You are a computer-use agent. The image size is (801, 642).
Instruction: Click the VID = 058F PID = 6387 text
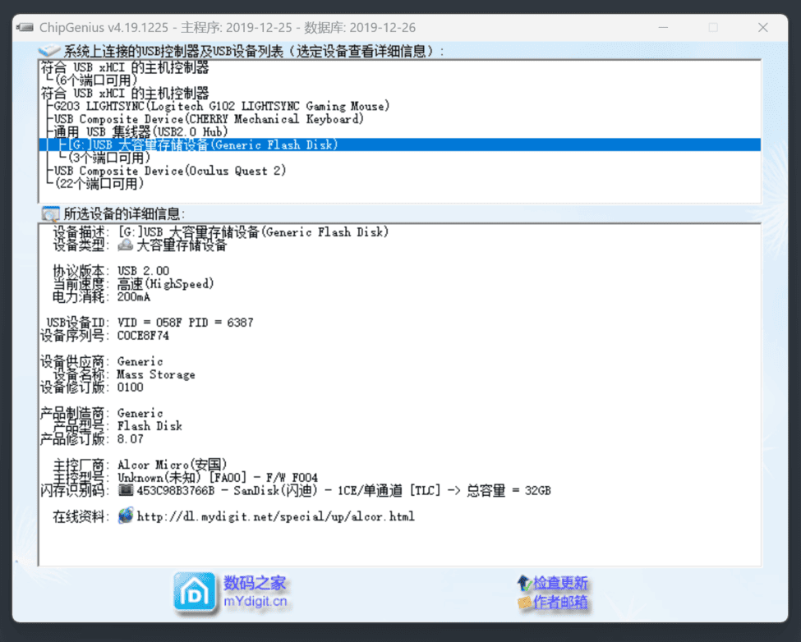tap(186, 323)
